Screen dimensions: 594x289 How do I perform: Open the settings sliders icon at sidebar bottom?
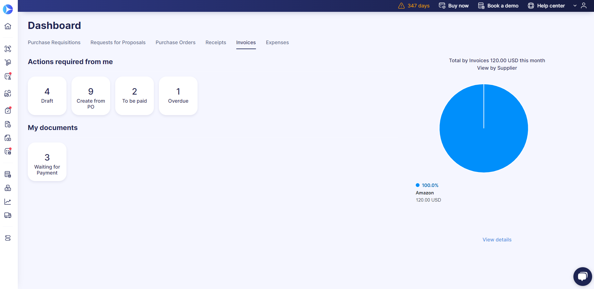tap(8, 238)
